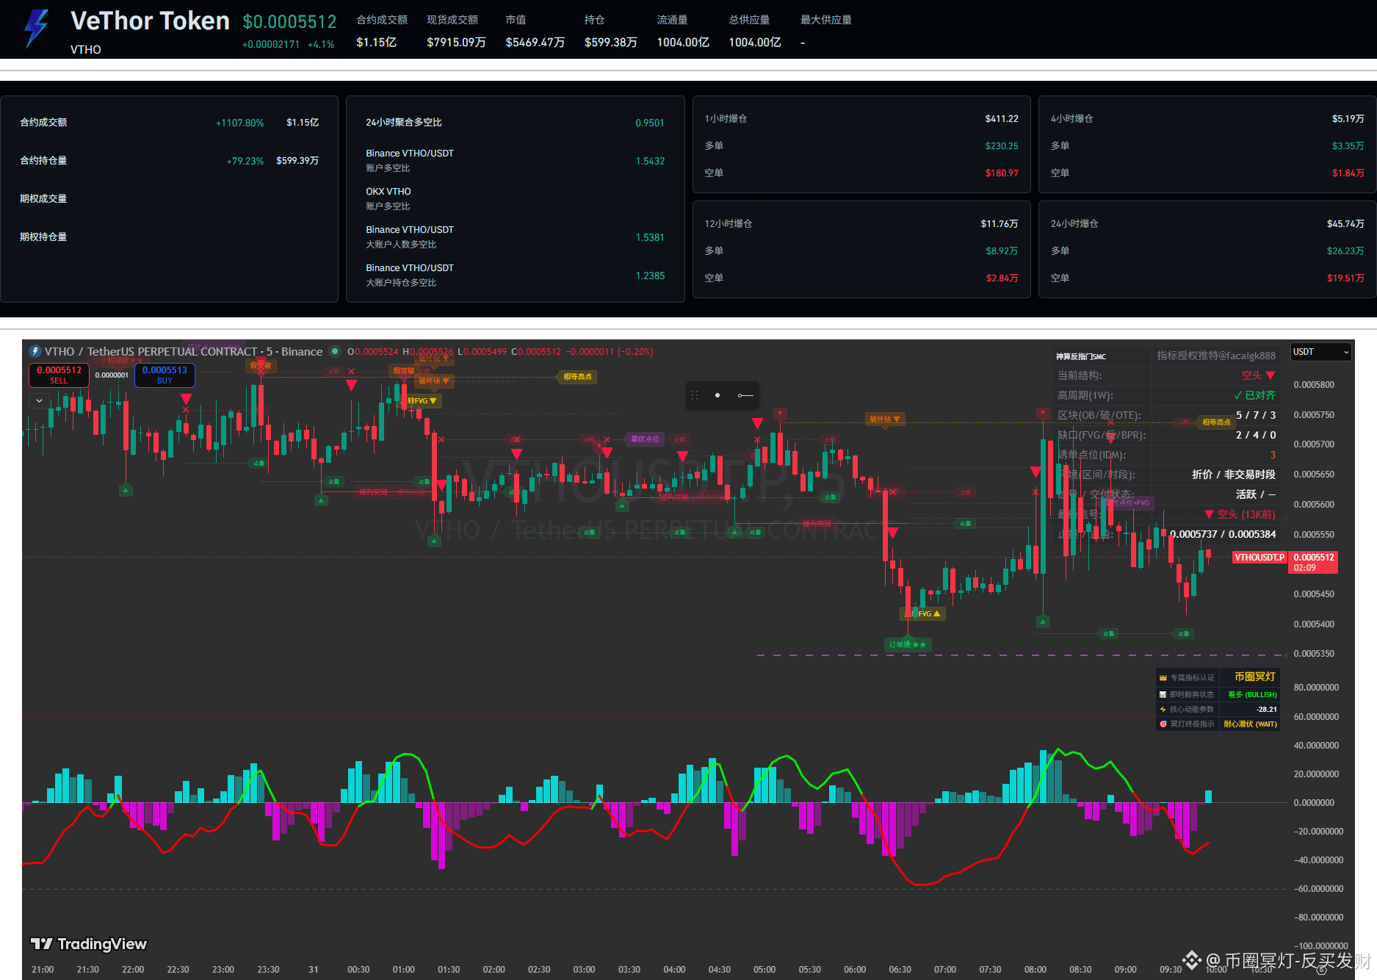Click the 1-hour long liquidation $230.25
The width and height of the screenshot is (1377, 980).
coord(1002,145)
